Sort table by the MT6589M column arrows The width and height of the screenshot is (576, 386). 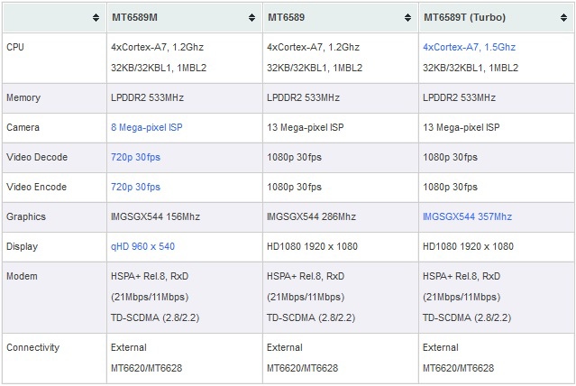coord(251,17)
